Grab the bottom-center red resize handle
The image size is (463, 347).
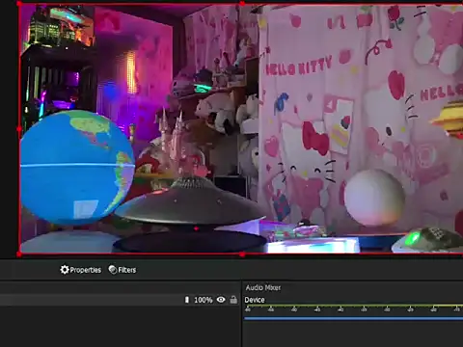(242, 254)
